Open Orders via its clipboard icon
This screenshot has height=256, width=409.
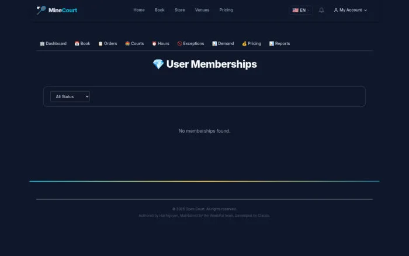coord(100,44)
